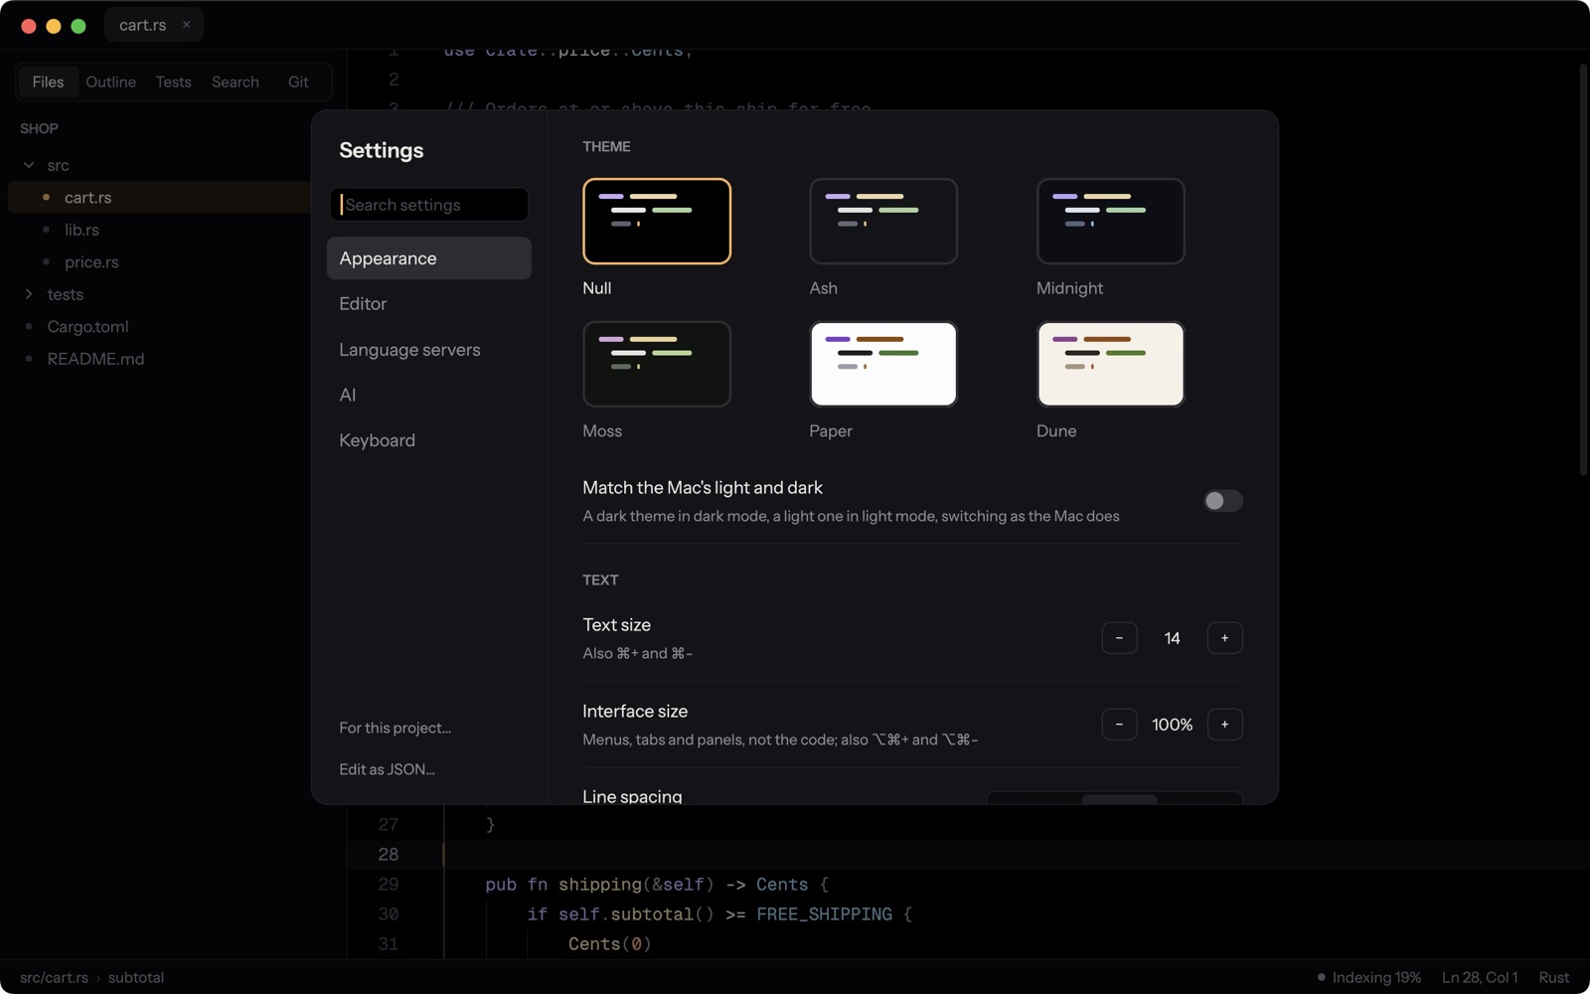Screen dimensions: 1590x994
Task: Click subtotal in the breadcrumb
Action: point(136,977)
